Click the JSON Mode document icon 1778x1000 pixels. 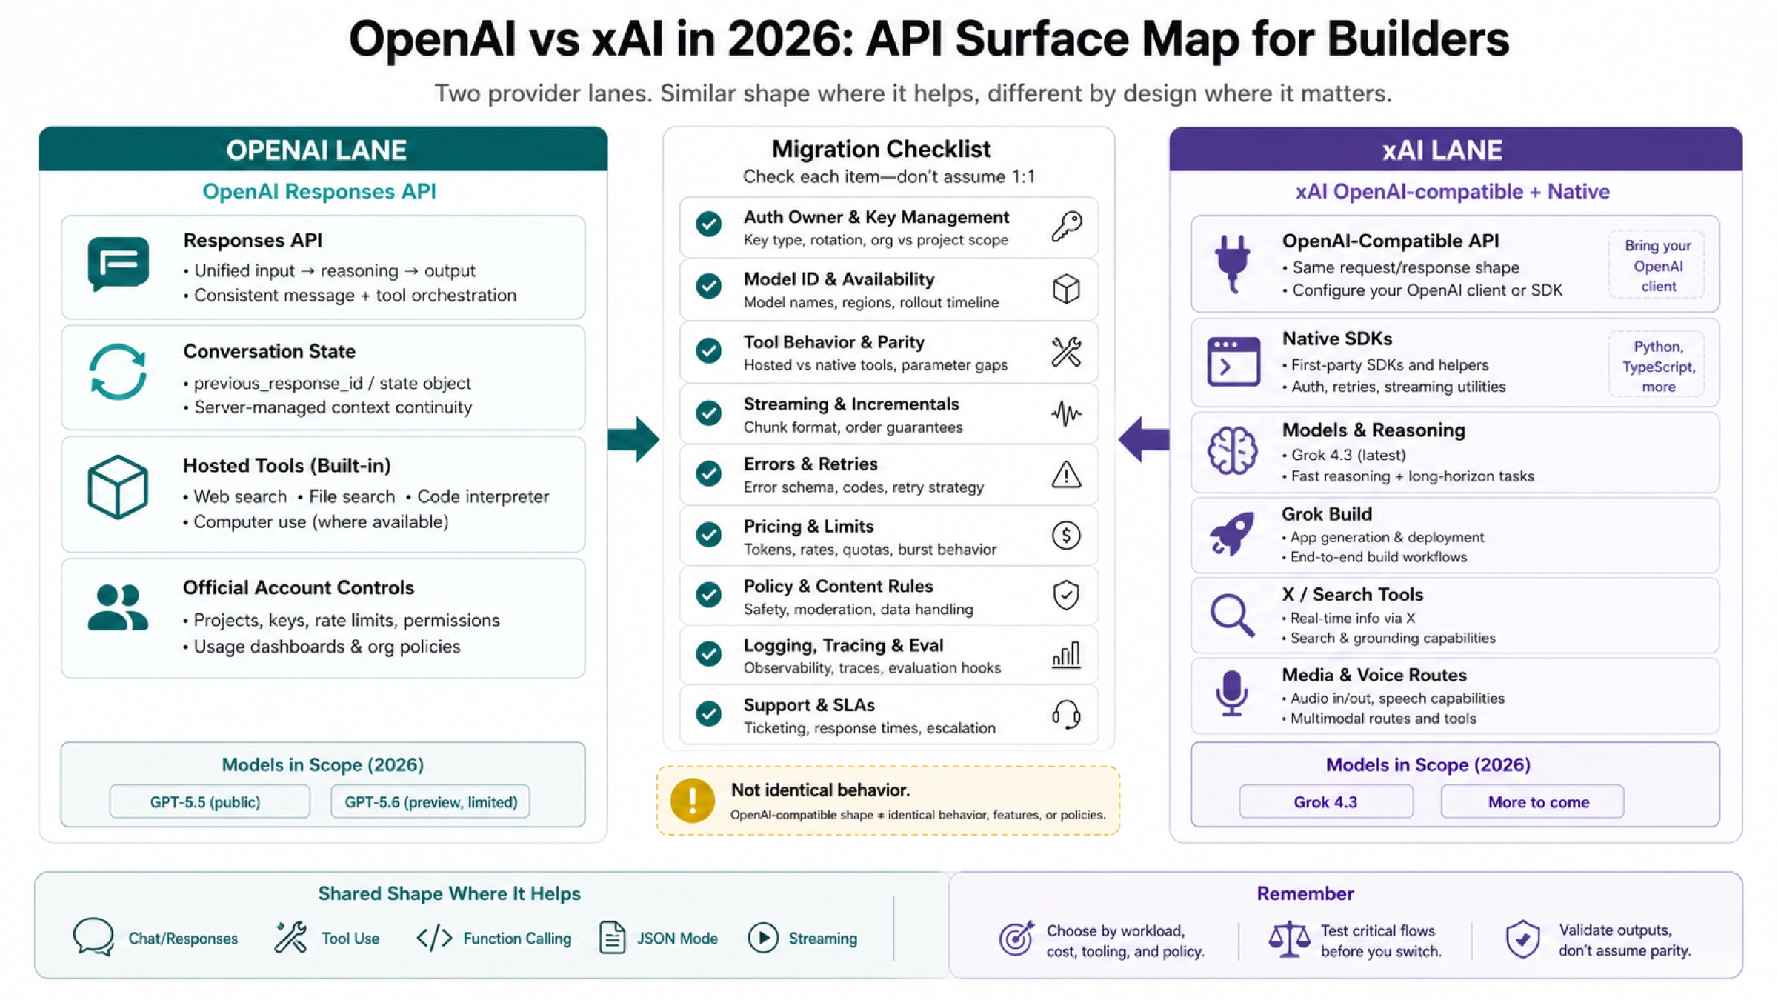[x=612, y=938]
